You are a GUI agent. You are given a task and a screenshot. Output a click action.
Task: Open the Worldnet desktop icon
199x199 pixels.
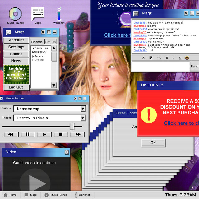point(59,16)
